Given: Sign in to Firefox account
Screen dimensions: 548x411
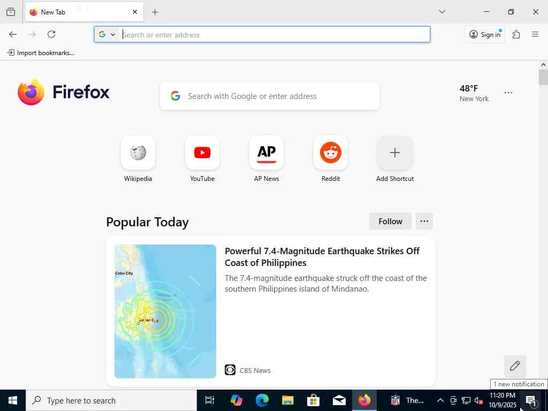Looking at the screenshot, I should tap(485, 34).
